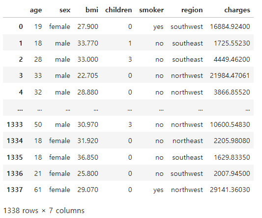Click the 'region' column header
262x218 pixels.
tap(192, 10)
